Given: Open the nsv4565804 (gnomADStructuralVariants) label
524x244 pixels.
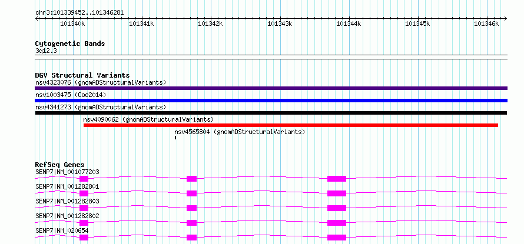Looking at the screenshot, I should point(240,132).
